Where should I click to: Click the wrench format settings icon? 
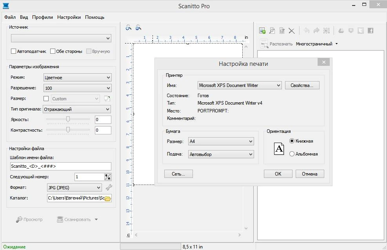pyautogui.click(x=109, y=187)
